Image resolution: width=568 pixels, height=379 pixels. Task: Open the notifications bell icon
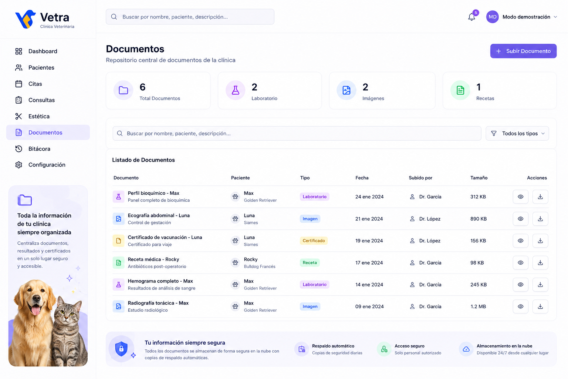point(471,17)
